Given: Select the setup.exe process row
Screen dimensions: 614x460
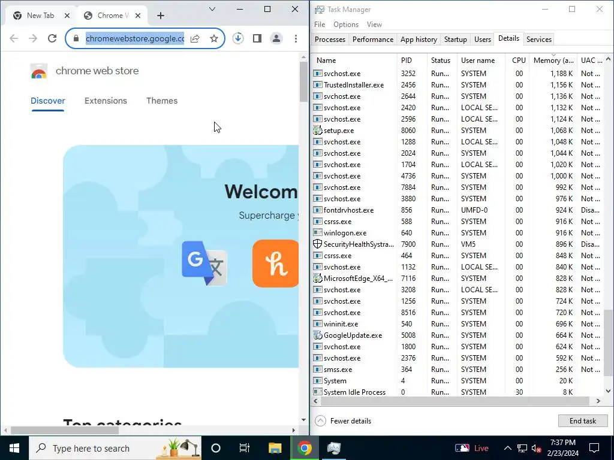Looking at the screenshot, I should point(459,130).
